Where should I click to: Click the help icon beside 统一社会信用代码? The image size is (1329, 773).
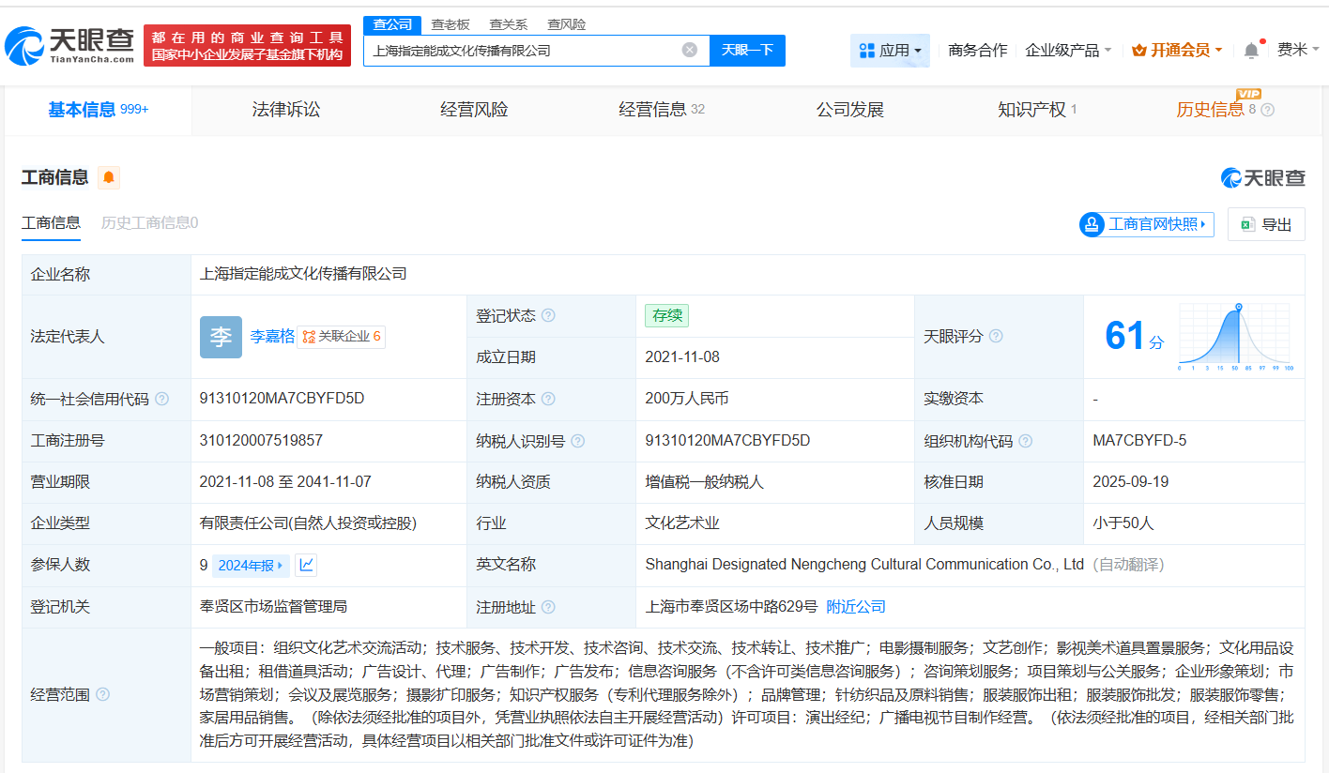tap(160, 398)
